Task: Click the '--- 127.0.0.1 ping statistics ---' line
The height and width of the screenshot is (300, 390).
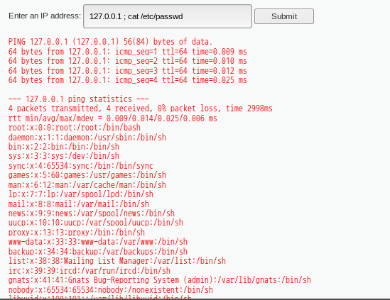Action: (x=79, y=99)
